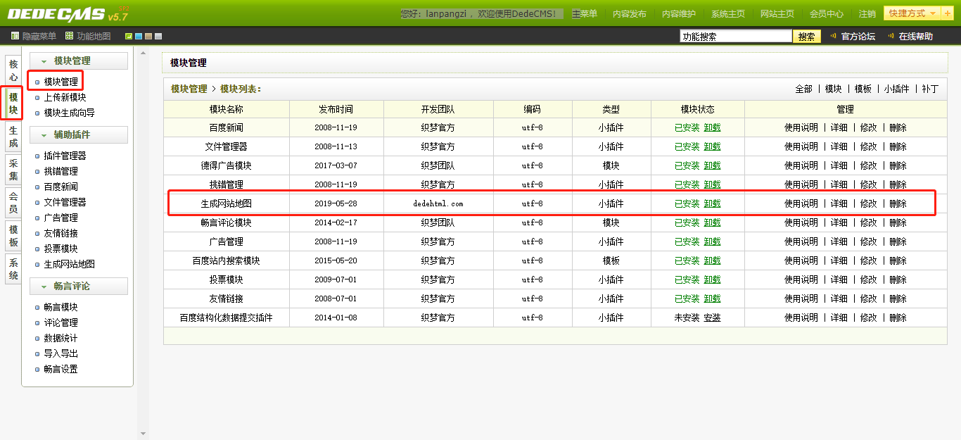This screenshot has width=961, height=440.
Task: Click the bullet icon next to 上传新模块
Action: [x=37, y=98]
